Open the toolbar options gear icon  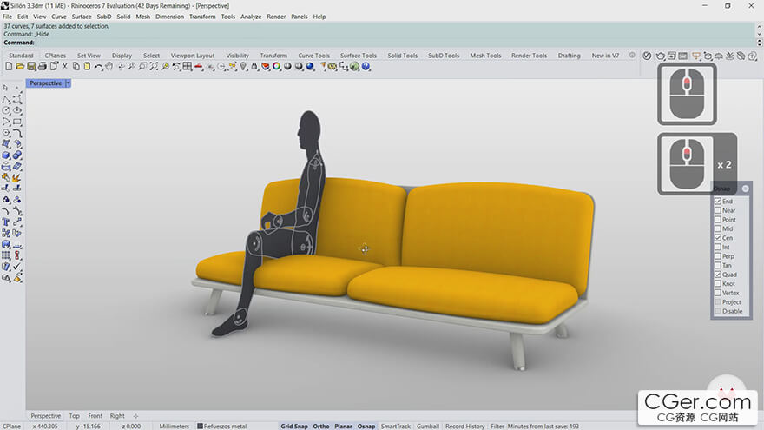(x=631, y=56)
